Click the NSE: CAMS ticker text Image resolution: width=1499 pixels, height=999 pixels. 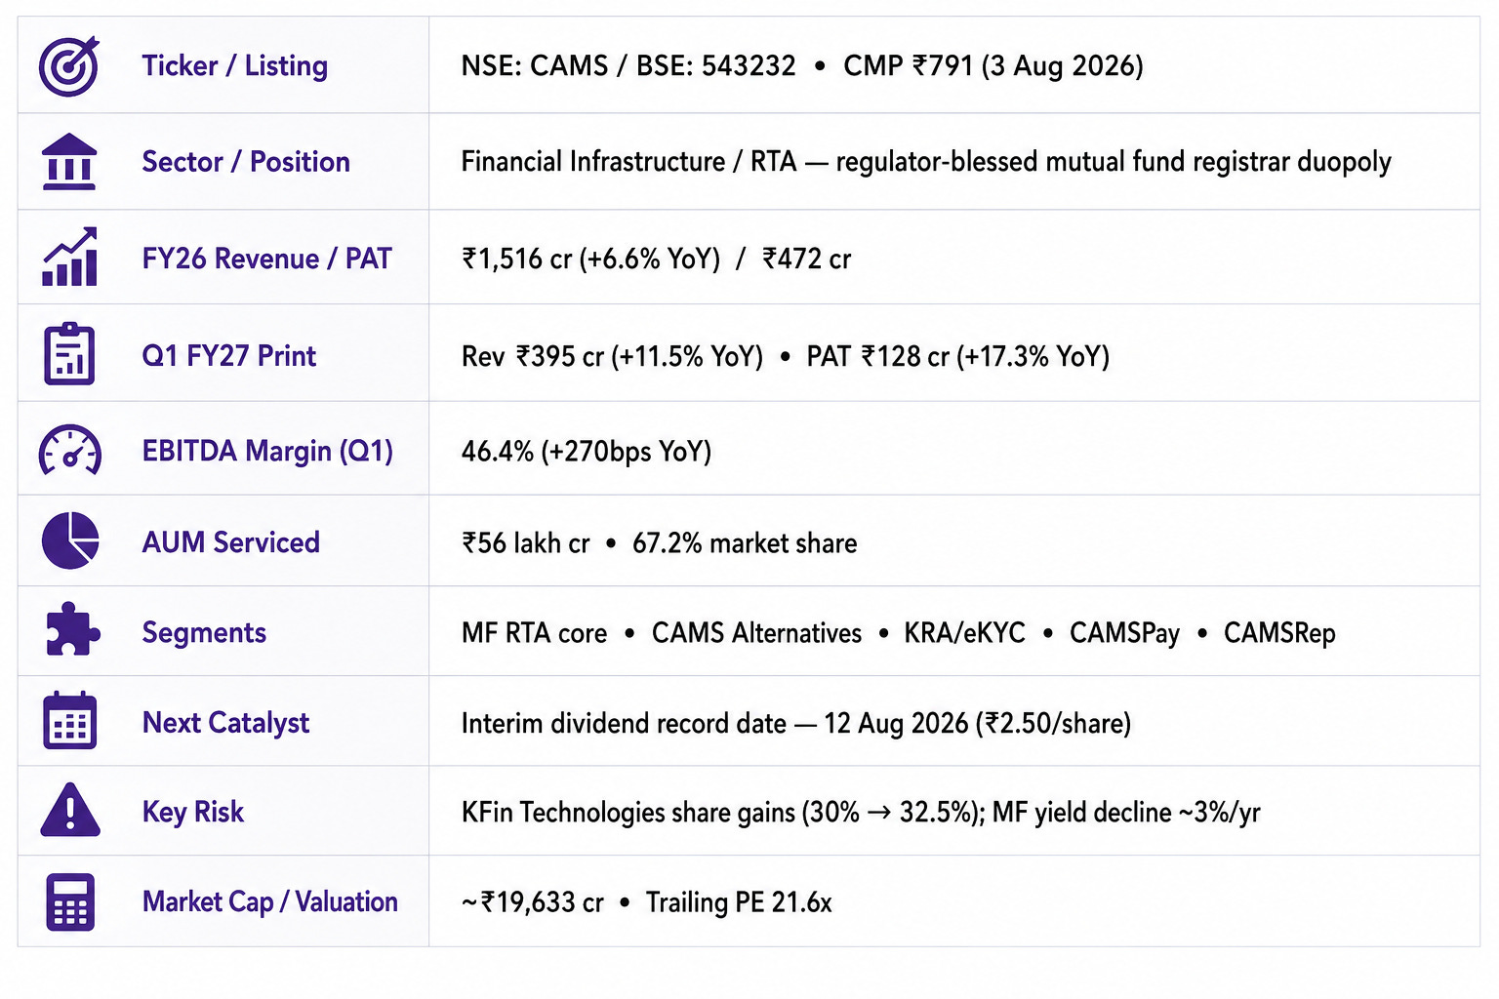pyautogui.click(x=535, y=65)
